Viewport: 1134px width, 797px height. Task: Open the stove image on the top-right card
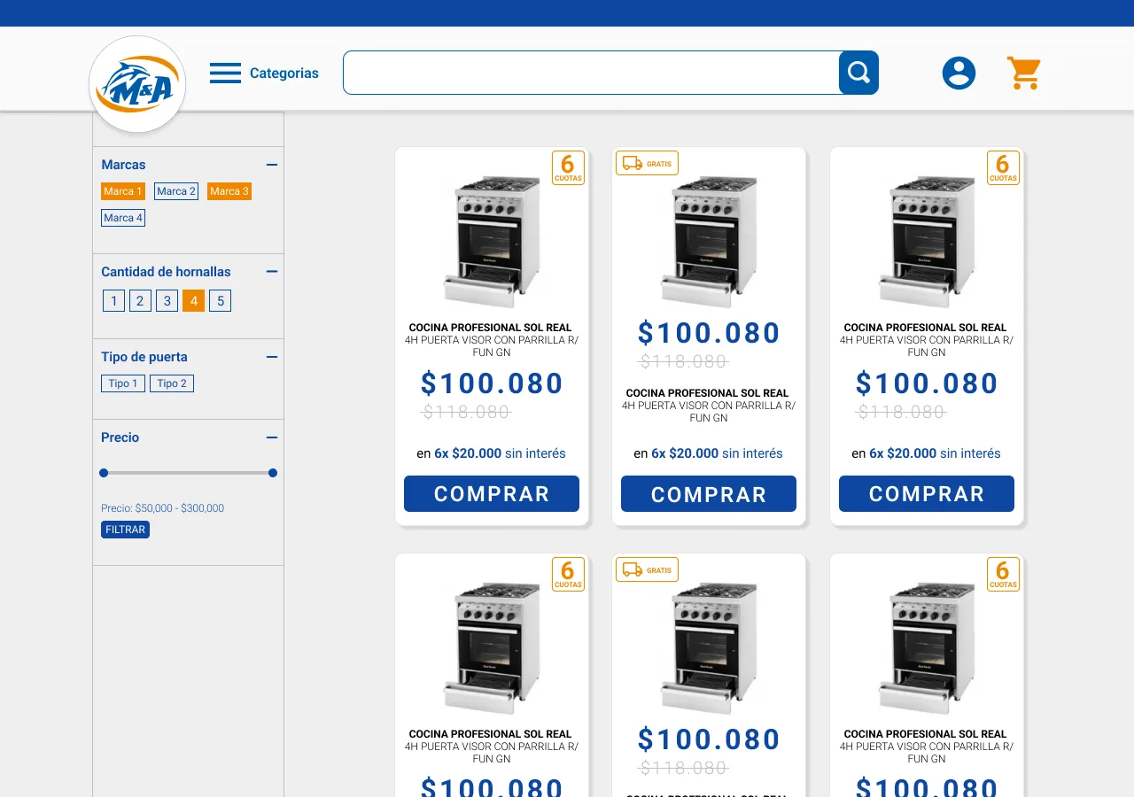(927, 242)
